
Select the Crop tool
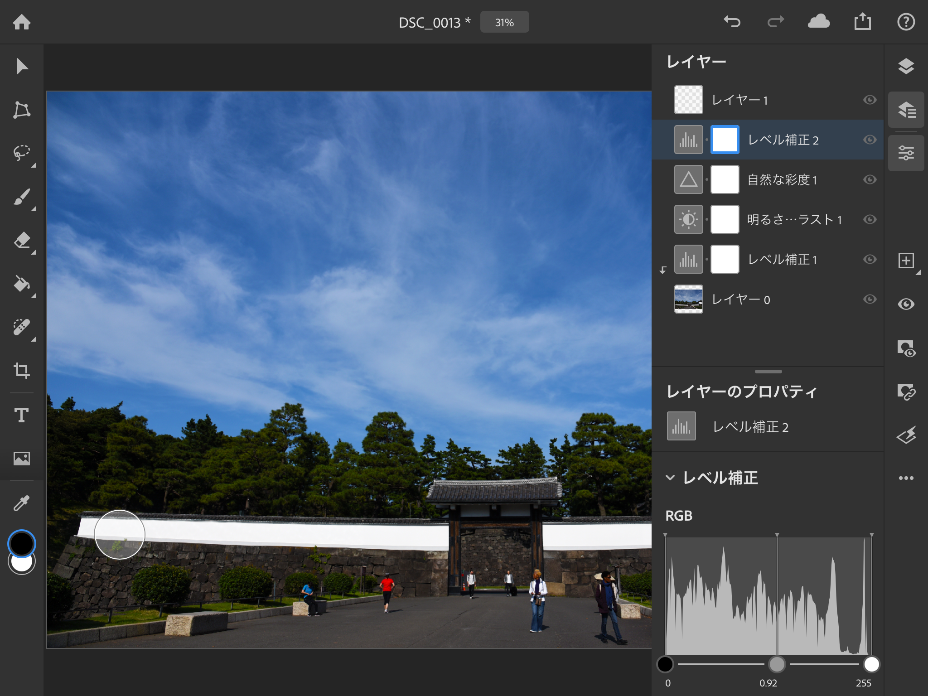click(21, 371)
